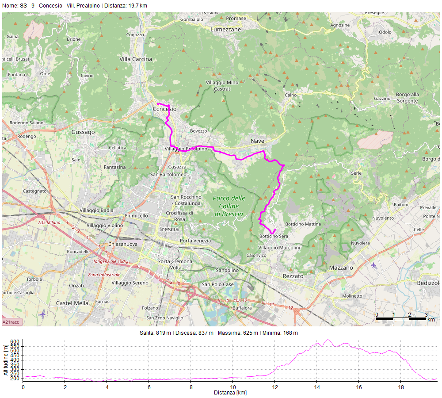Click the pink hatched area north of Serle

click(x=375, y=139)
